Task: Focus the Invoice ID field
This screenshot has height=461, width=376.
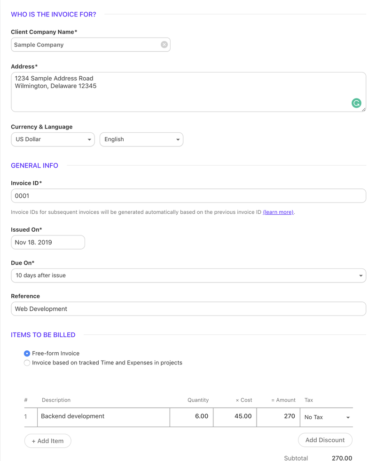Action: [x=188, y=196]
